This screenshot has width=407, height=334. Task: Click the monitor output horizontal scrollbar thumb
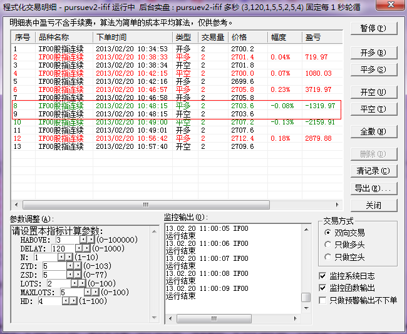pyautogui.click(x=214, y=318)
